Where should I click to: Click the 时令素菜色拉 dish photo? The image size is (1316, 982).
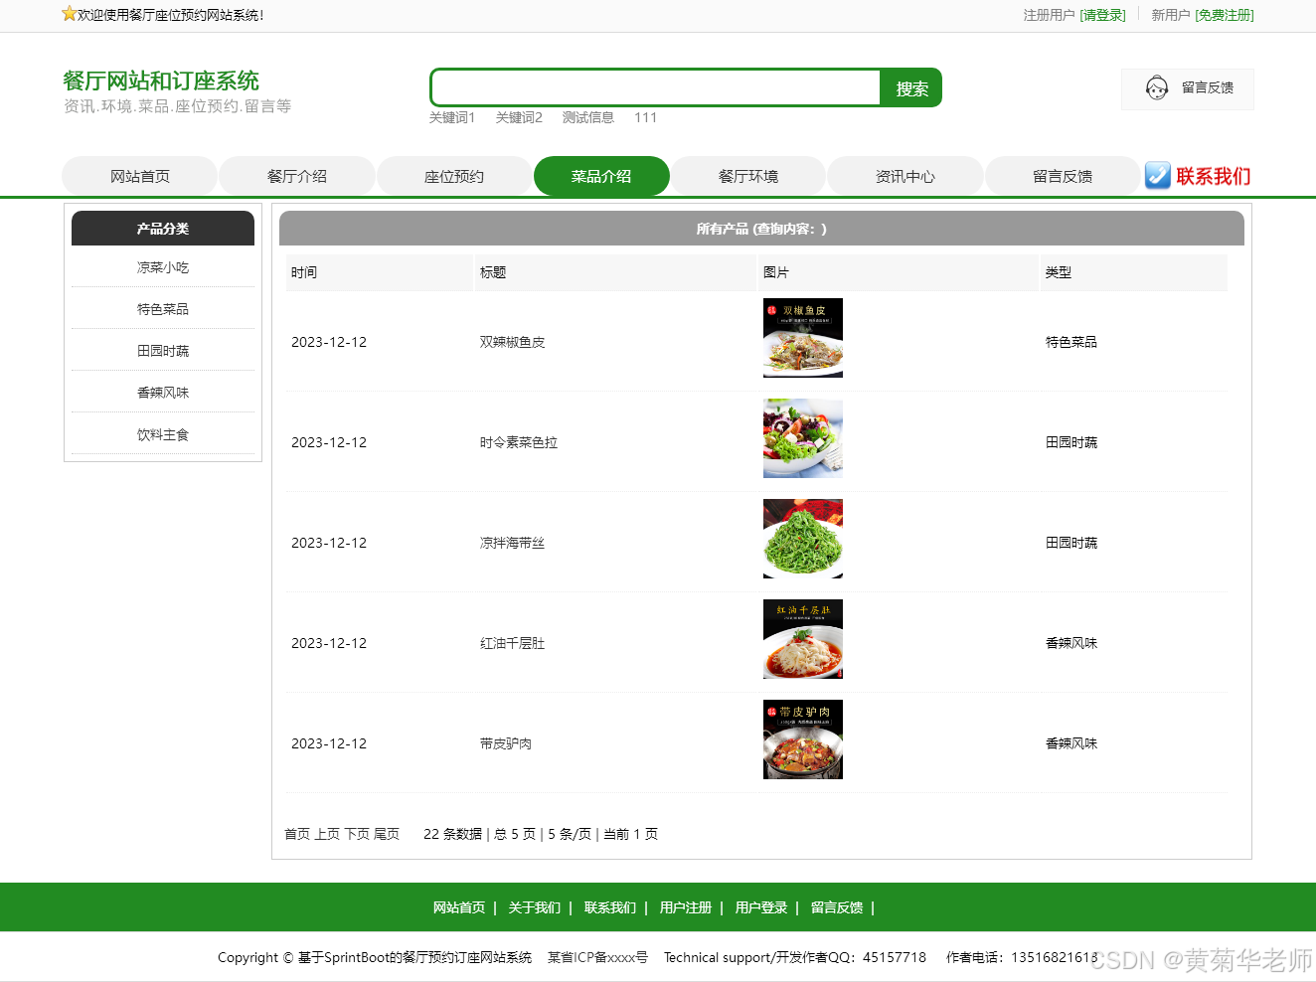point(802,438)
